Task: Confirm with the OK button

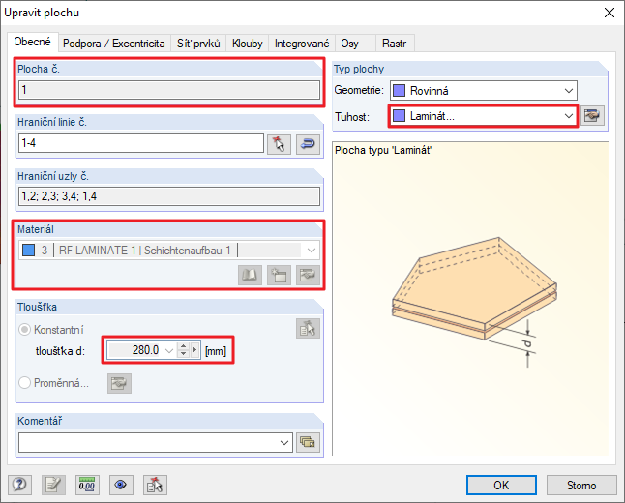Action: pos(501,485)
